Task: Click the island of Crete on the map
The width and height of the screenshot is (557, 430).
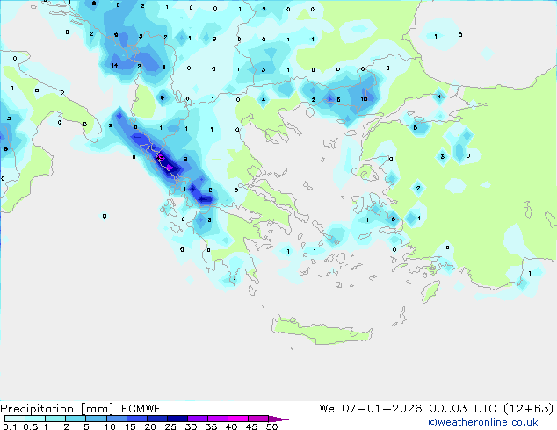Action: [322, 330]
